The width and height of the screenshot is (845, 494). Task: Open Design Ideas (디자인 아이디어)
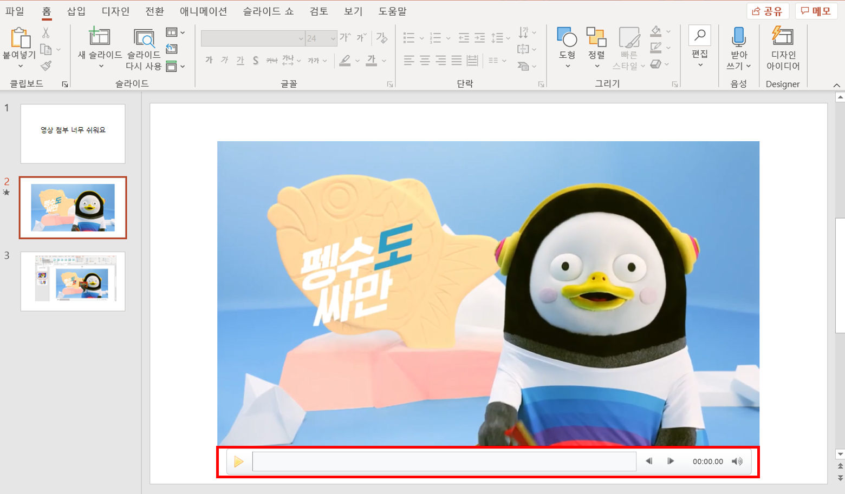pyautogui.click(x=783, y=48)
